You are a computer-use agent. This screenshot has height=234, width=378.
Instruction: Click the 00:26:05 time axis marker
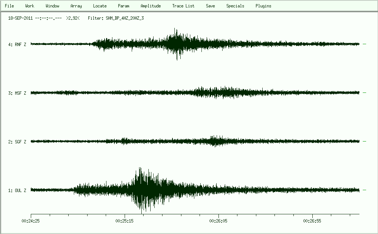(x=219, y=221)
